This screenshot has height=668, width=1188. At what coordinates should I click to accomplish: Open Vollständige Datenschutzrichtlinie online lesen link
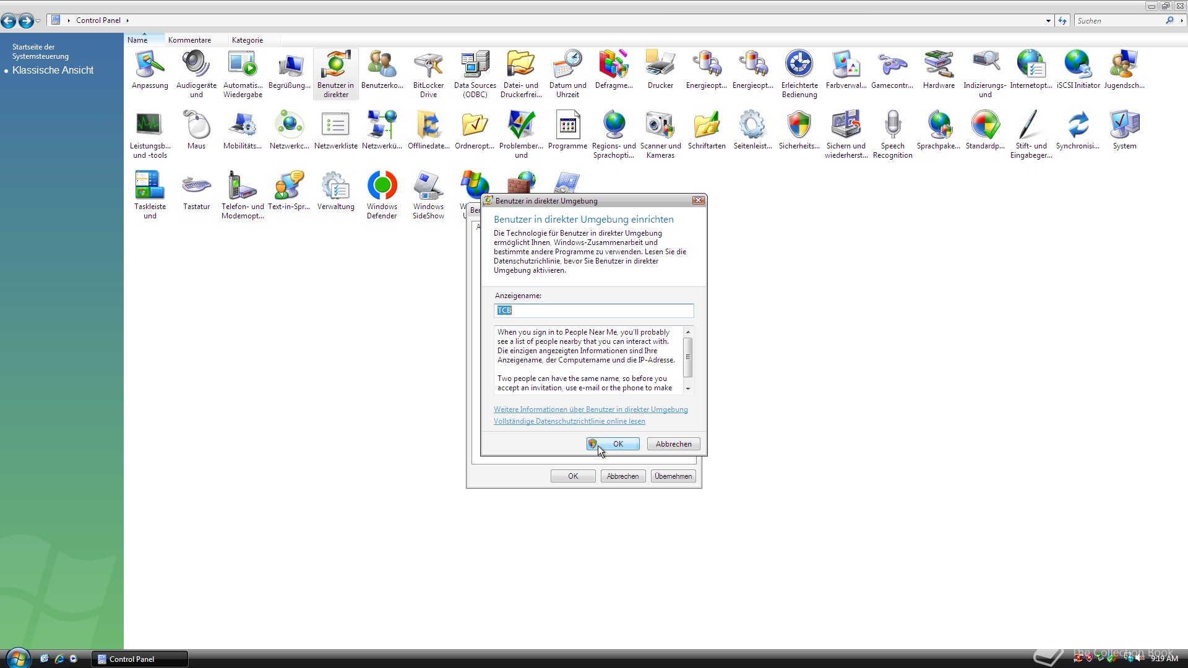569,421
